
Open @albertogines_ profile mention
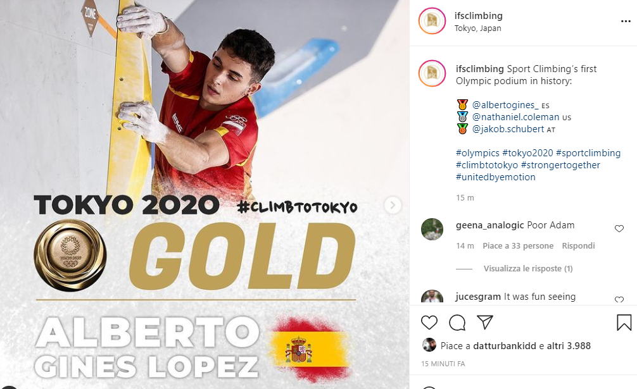[x=505, y=105]
